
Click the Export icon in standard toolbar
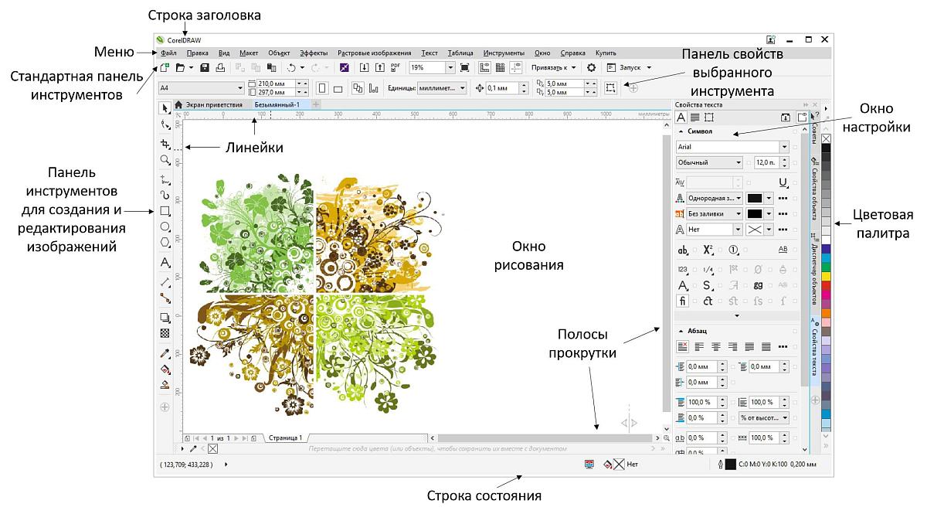click(379, 68)
